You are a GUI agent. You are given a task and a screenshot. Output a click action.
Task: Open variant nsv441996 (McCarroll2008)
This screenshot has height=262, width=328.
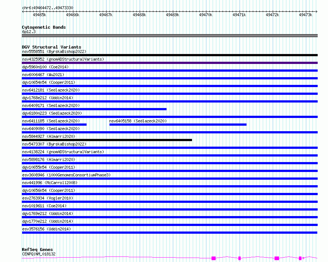50,183
